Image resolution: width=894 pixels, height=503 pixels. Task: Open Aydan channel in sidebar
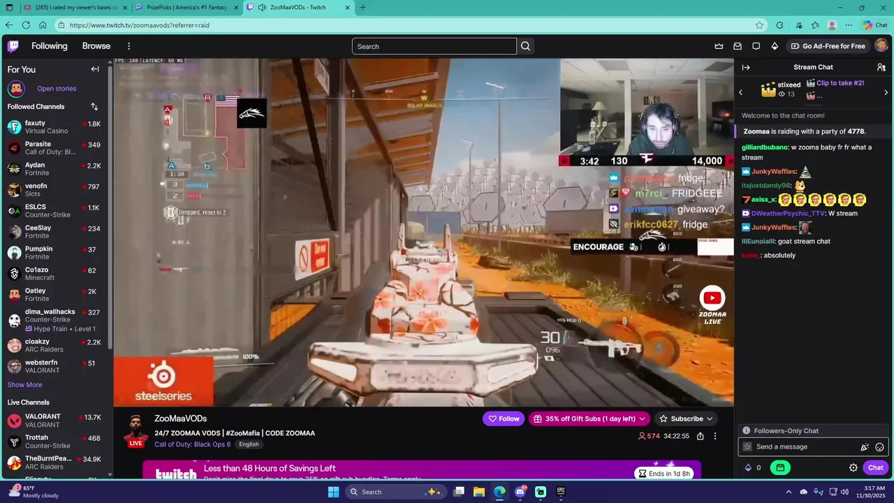(56, 169)
